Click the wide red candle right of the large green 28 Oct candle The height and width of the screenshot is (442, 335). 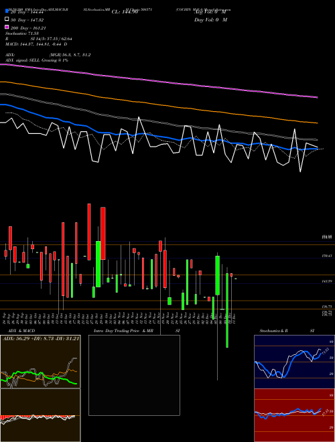click(103, 234)
